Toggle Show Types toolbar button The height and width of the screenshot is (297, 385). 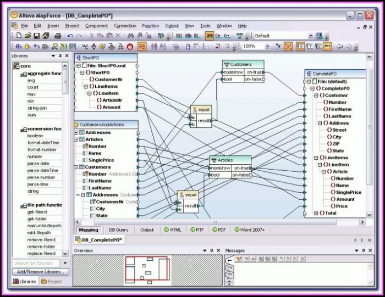pos(309,46)
